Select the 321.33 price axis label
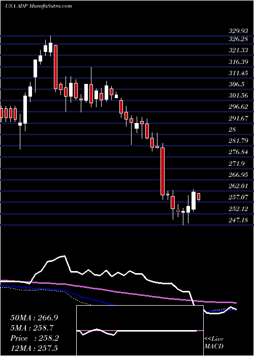 [x=238, y=50]
